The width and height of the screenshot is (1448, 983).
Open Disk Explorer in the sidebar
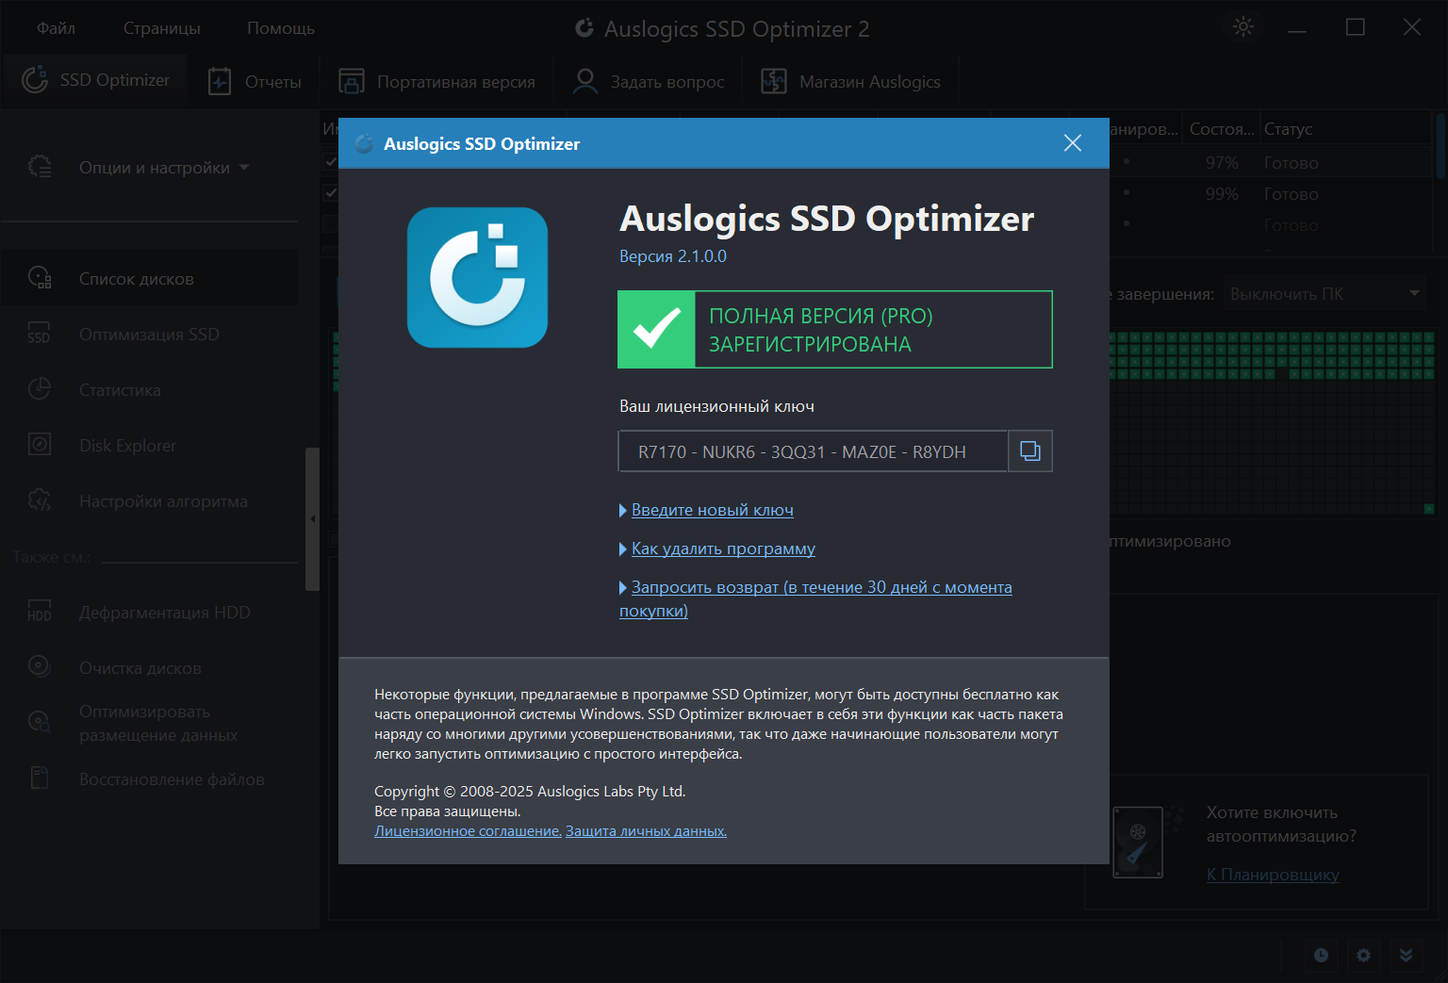pyautogui.click(x=127, y=446)
